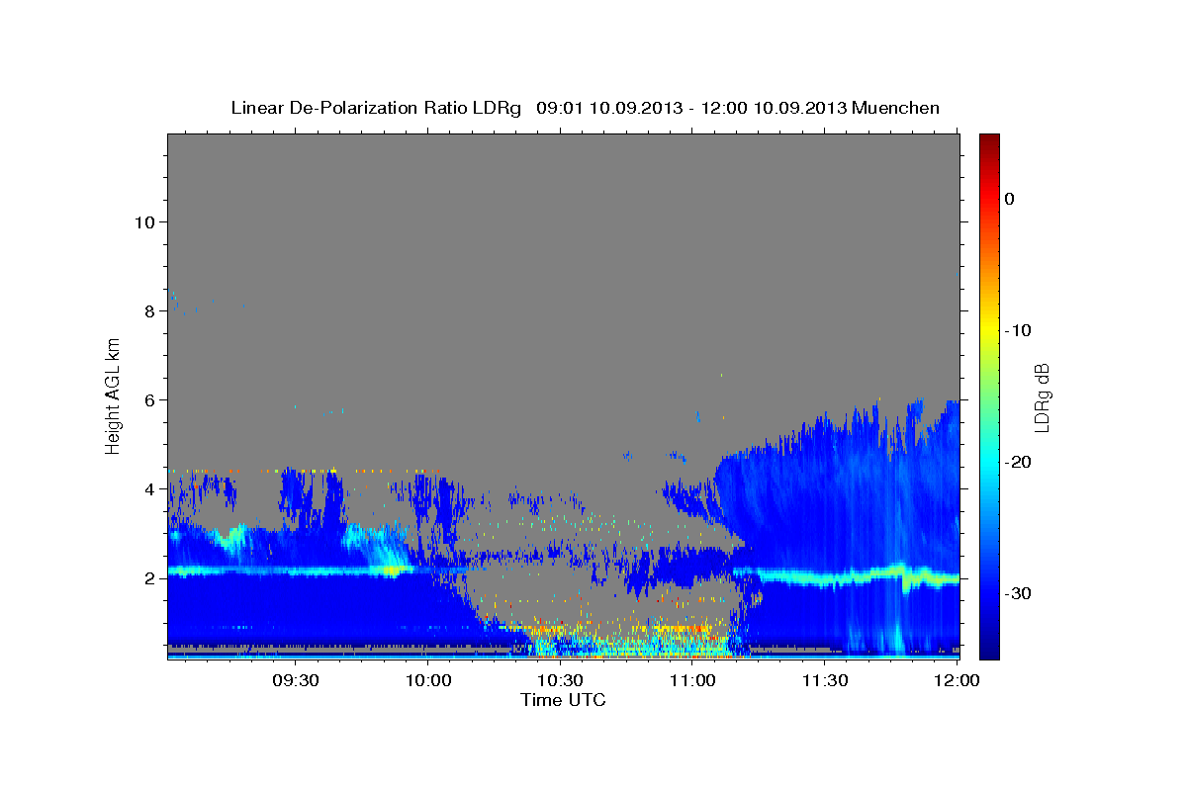Click the plot title 'Linear De-Polarization Ratio LDRg'
The height and width of the screenshot is (791, 1187).
[x=375, y=108]
